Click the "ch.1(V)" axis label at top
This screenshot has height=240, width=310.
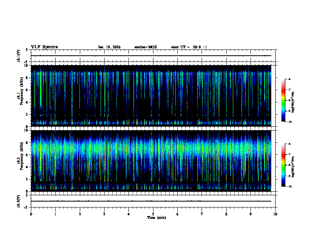pos(19,56)
